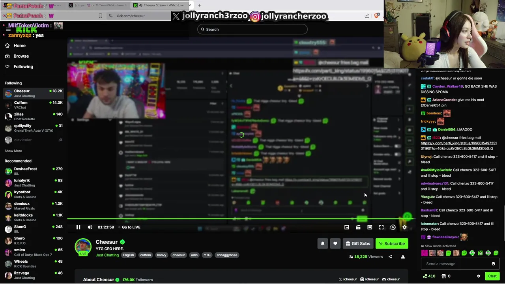
Task: Open the video player settings gear
Action: (x=404, y=227)
